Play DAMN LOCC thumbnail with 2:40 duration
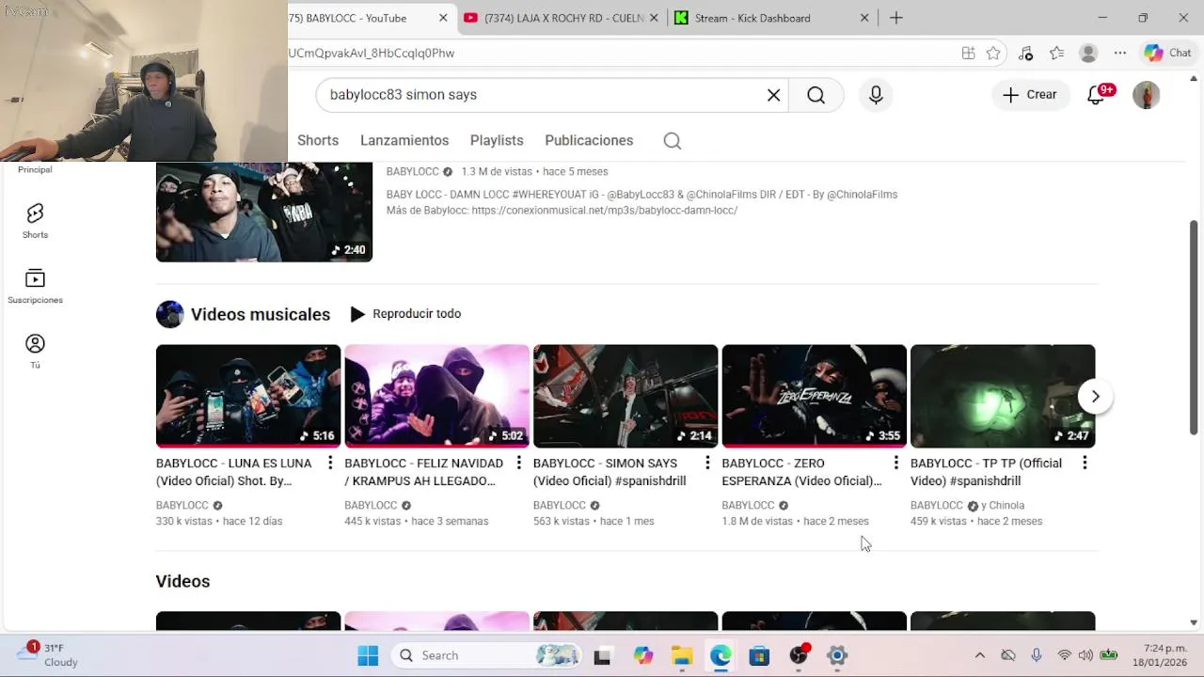Screen dimensions: 1204x677 click(264, 212)
